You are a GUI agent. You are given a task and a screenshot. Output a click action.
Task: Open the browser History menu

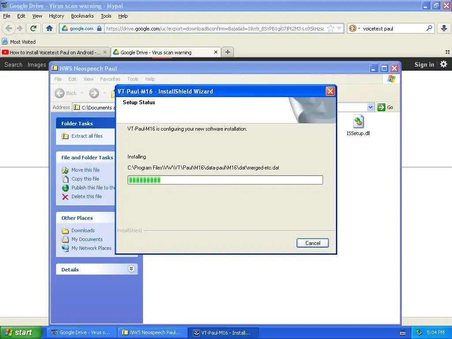[56, 16]
